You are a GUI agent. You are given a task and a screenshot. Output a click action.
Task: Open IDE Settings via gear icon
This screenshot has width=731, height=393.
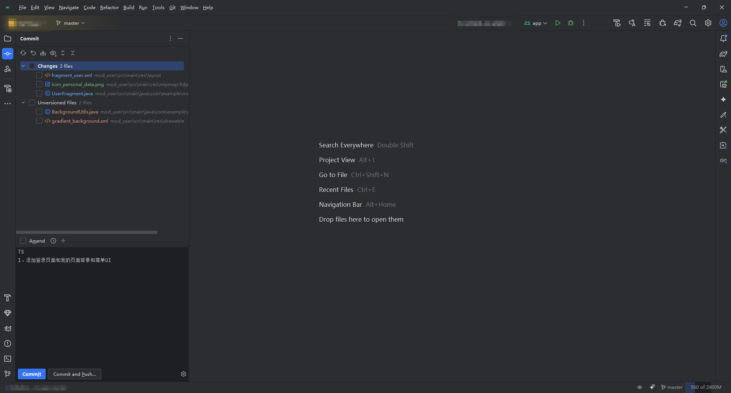708,23
